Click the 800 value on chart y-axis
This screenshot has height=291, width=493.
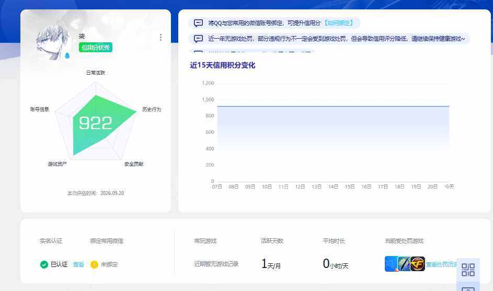(x=210, y=116)
